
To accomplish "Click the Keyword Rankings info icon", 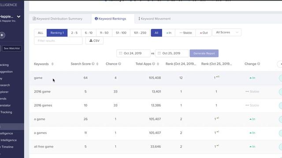I will tap(96, 18).
